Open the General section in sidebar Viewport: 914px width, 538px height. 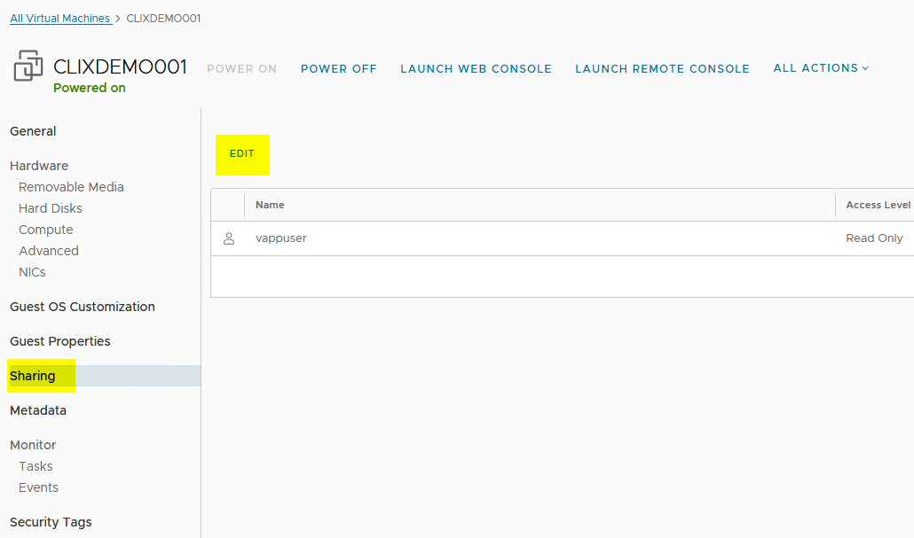[33, 131]
